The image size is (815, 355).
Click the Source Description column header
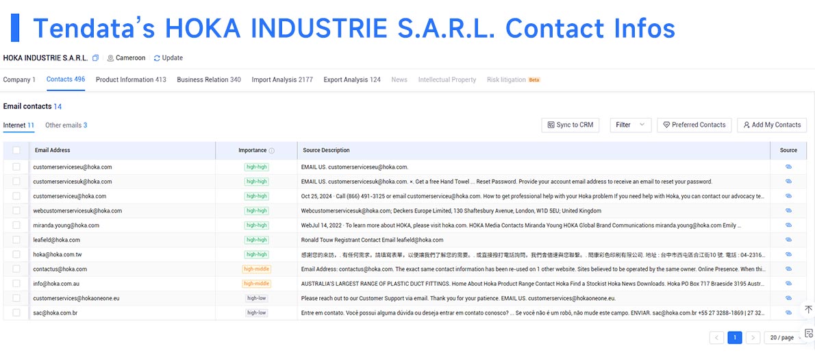click(327, 150)
